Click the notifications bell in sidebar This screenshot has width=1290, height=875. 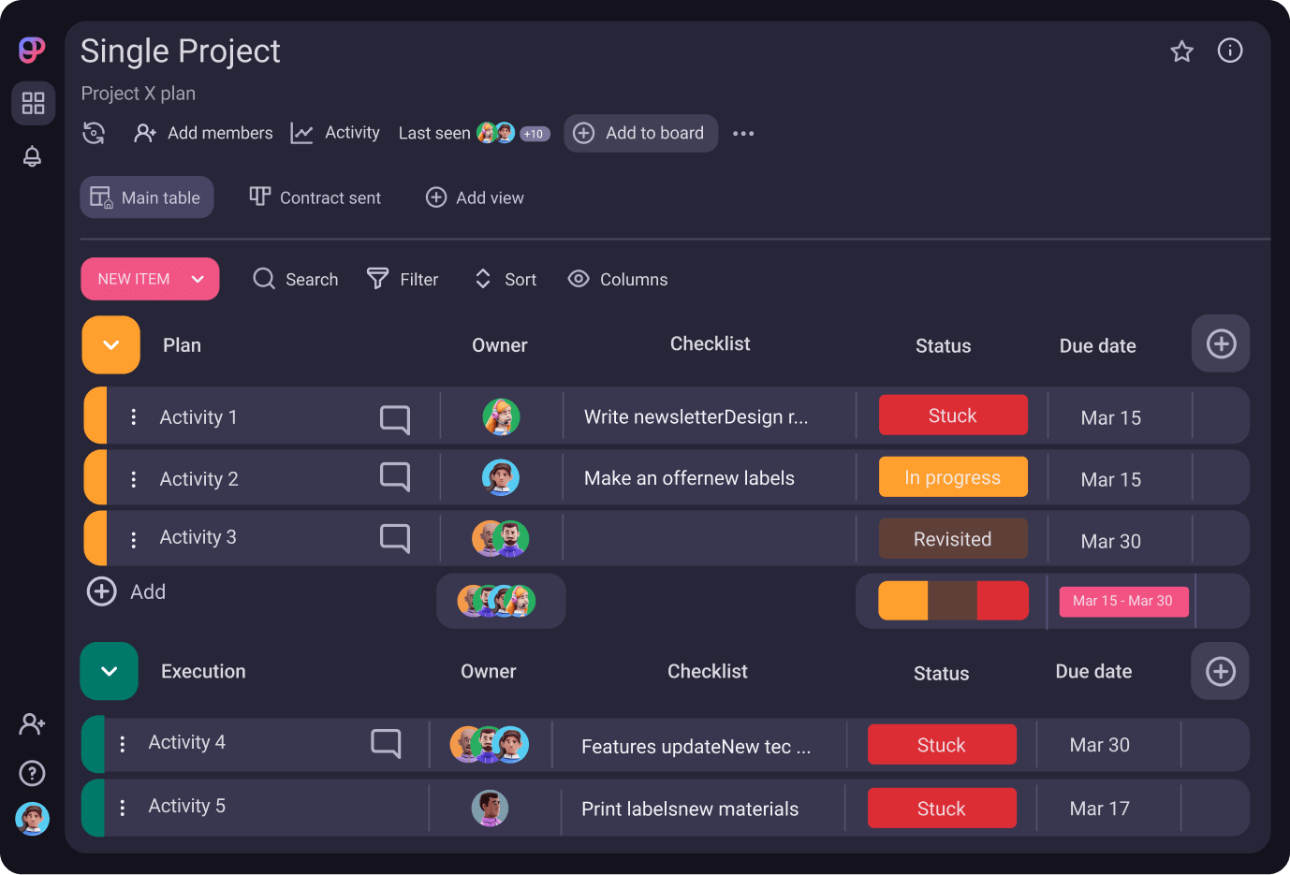coord(32,156)
